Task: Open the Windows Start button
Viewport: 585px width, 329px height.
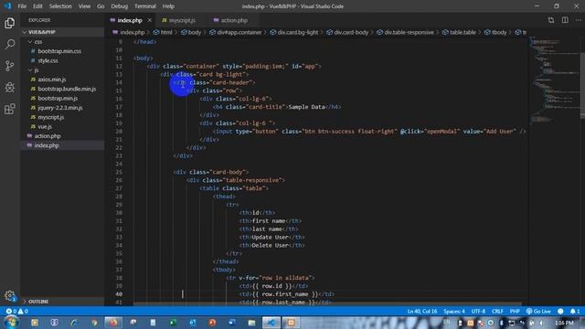Action: tap(10, 323)
